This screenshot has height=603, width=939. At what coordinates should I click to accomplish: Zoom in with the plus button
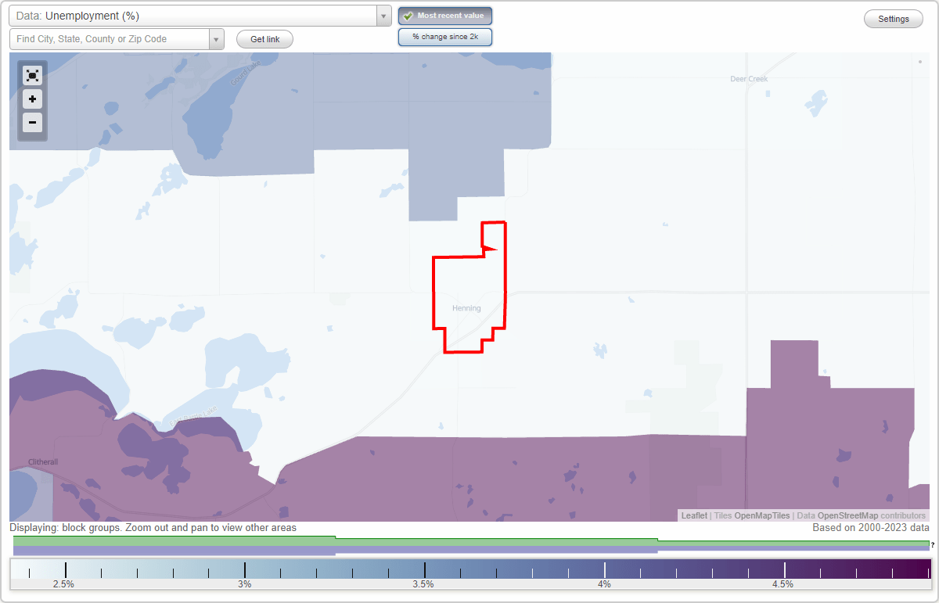pyautogui.click(x=32, y=99)
